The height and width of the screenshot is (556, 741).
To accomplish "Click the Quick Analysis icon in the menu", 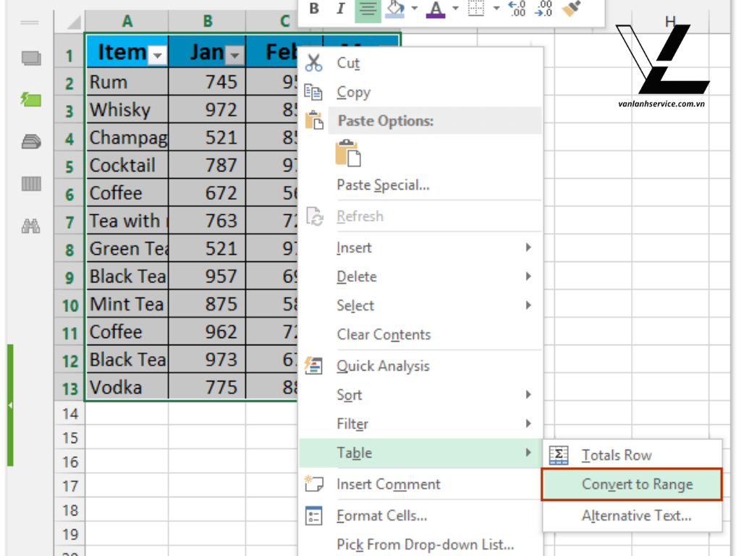I will tap(314, 366).
